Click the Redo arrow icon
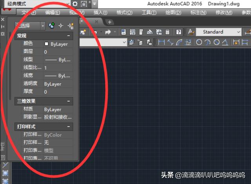The image size is (251, 184). pos(108,32)
